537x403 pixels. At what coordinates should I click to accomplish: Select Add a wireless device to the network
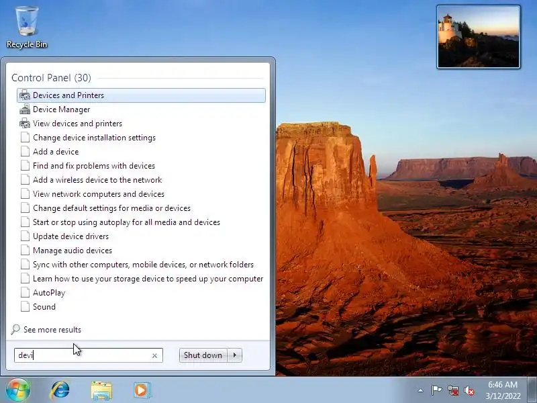[x=141, y=179]
